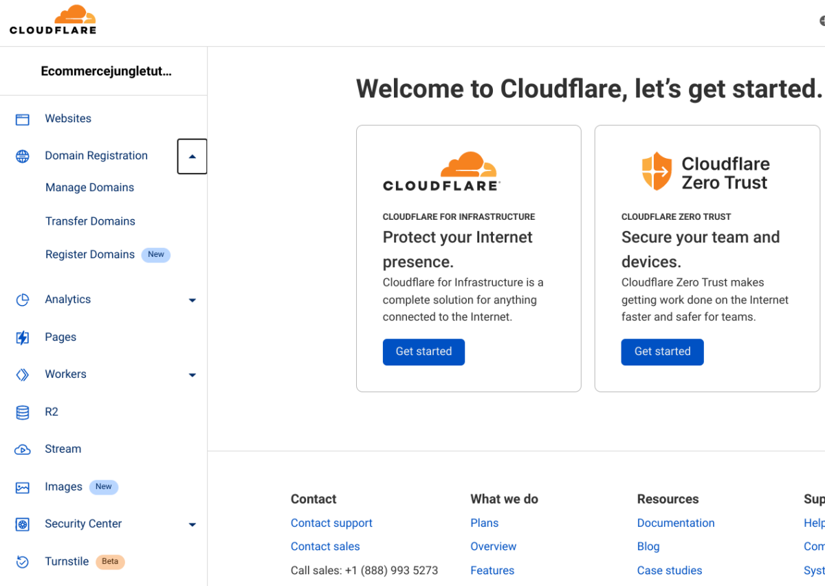Select Transfer Domains menu item

(90, 221)
